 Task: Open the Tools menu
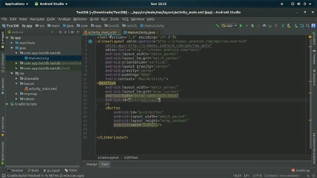click(x=114, y=19)
